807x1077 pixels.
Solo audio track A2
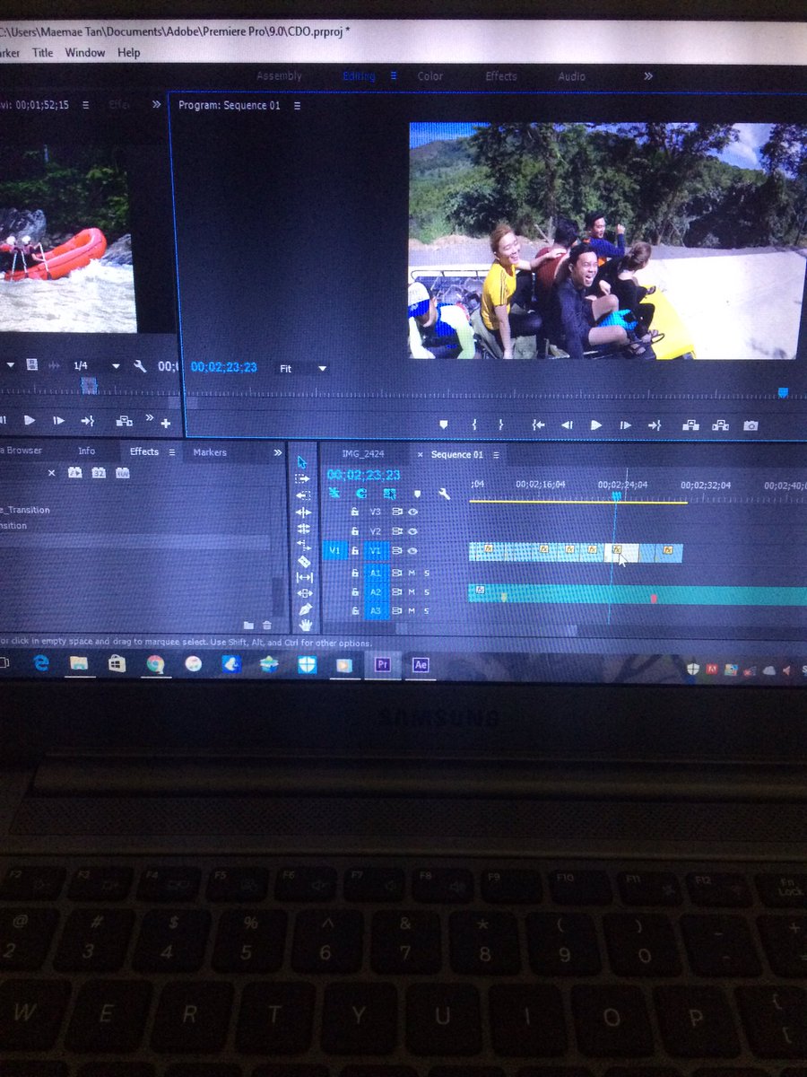(427, 592)
